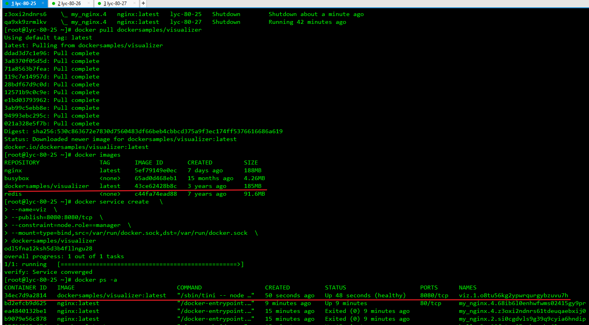The width and height of the screenshot is (589, 325).
Task: Click 'Up 48 seconds (healthy)' status
Action: pyautogui.click(x=365, y=295)
